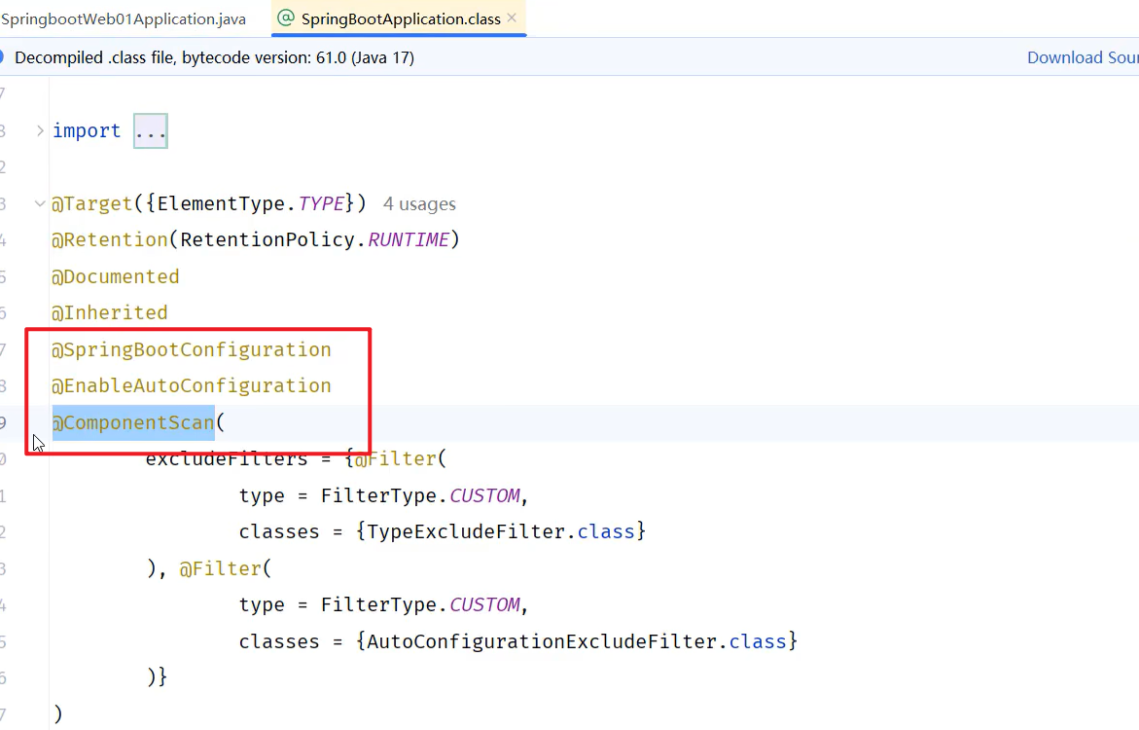Click RetentionPolicy.RUNTIME value
1139x730 pixels.
tap(314, 240)
